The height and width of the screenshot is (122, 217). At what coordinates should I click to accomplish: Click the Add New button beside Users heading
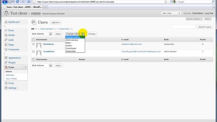tap(56, 22)
